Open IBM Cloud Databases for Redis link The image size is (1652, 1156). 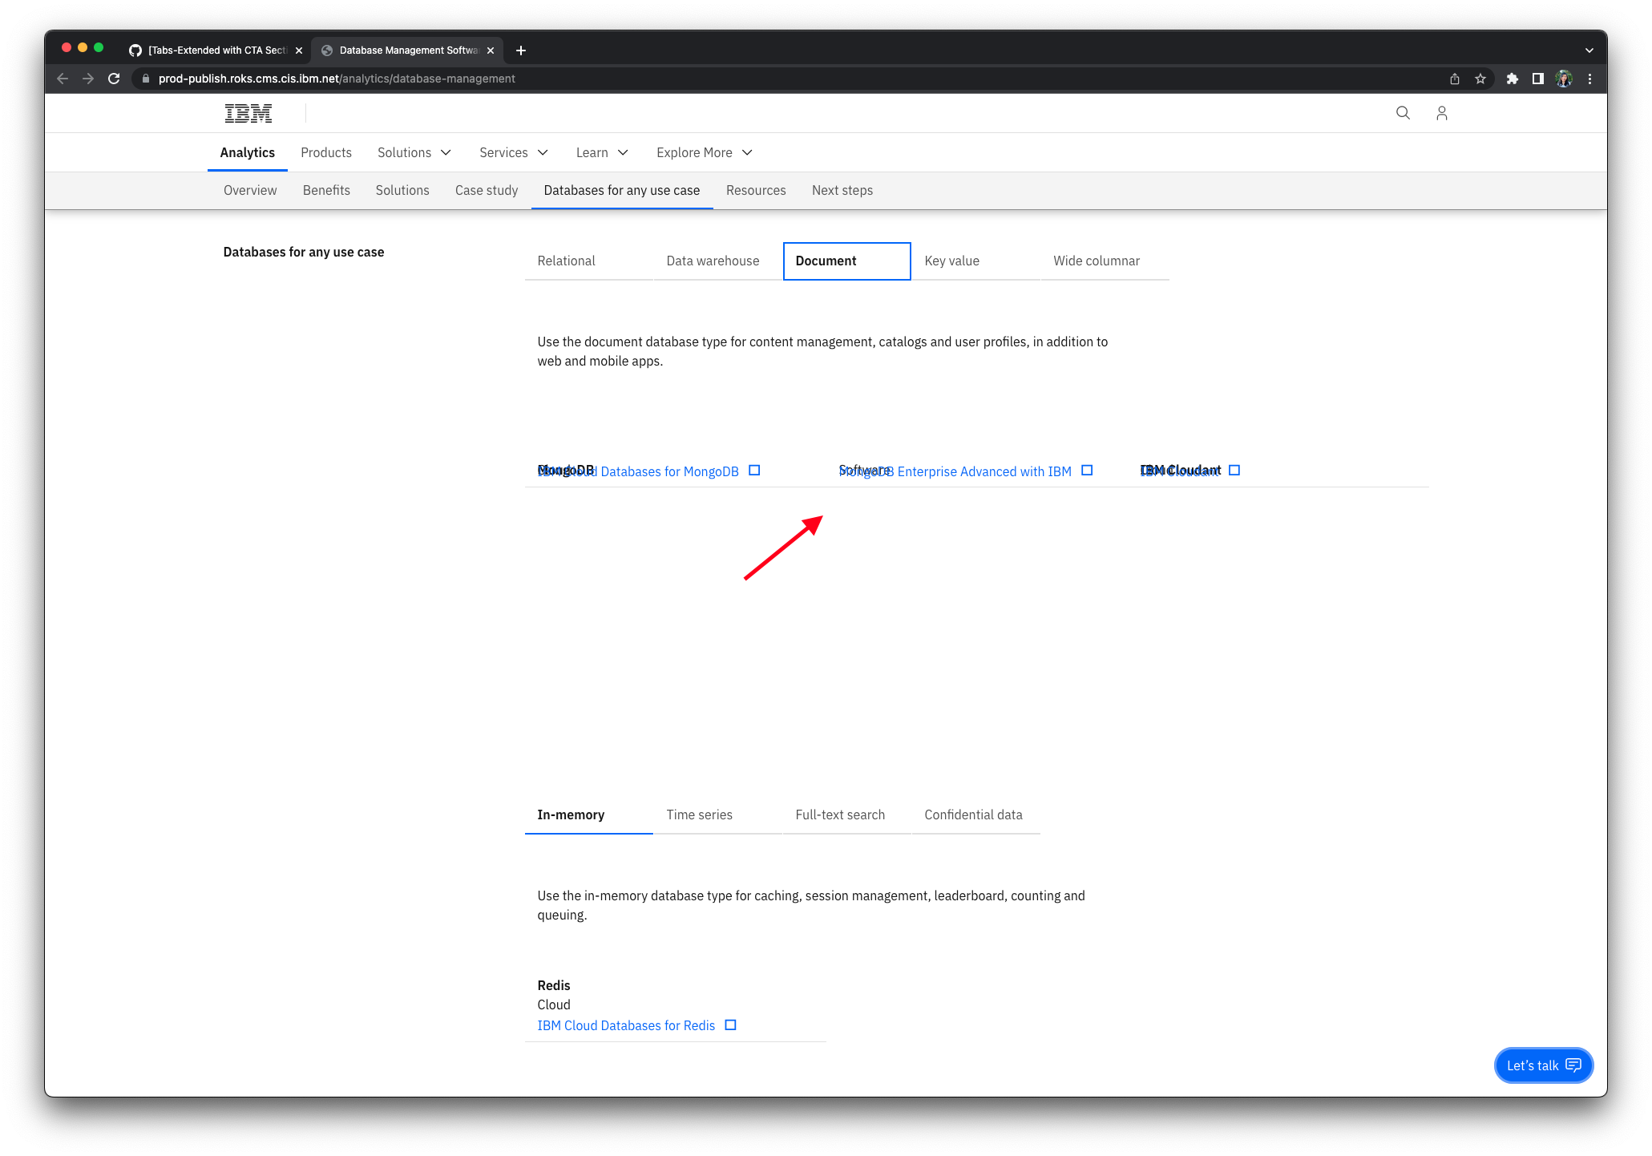click(625, 1025)
